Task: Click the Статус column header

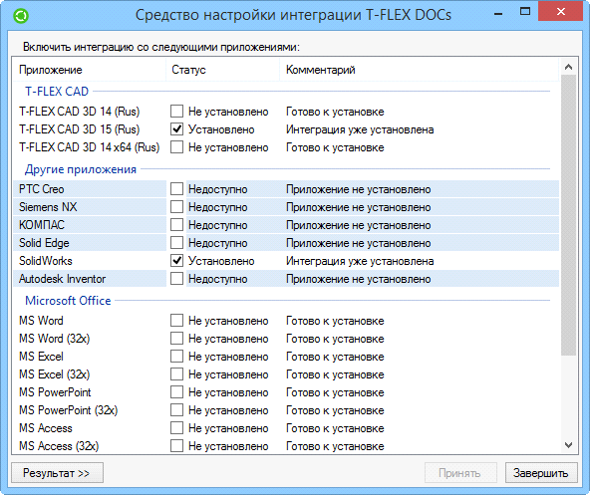Action: 223,70
